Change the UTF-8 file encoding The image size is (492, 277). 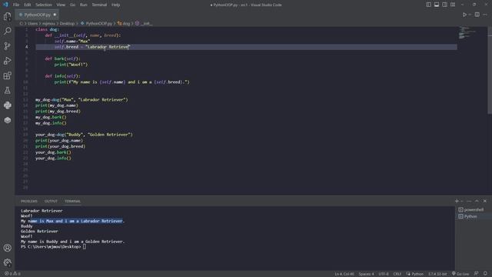pos(384,274)
